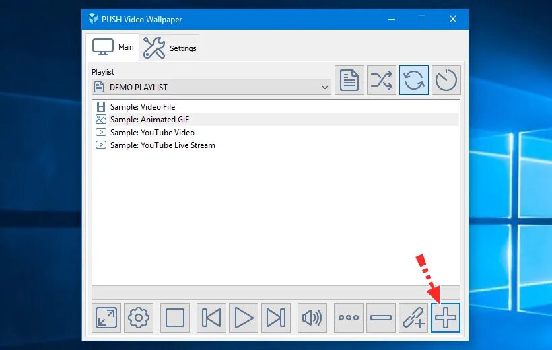Open item settings via gear button
The height and width of the screenshot is (350, 552).
[x=139, y=318]
